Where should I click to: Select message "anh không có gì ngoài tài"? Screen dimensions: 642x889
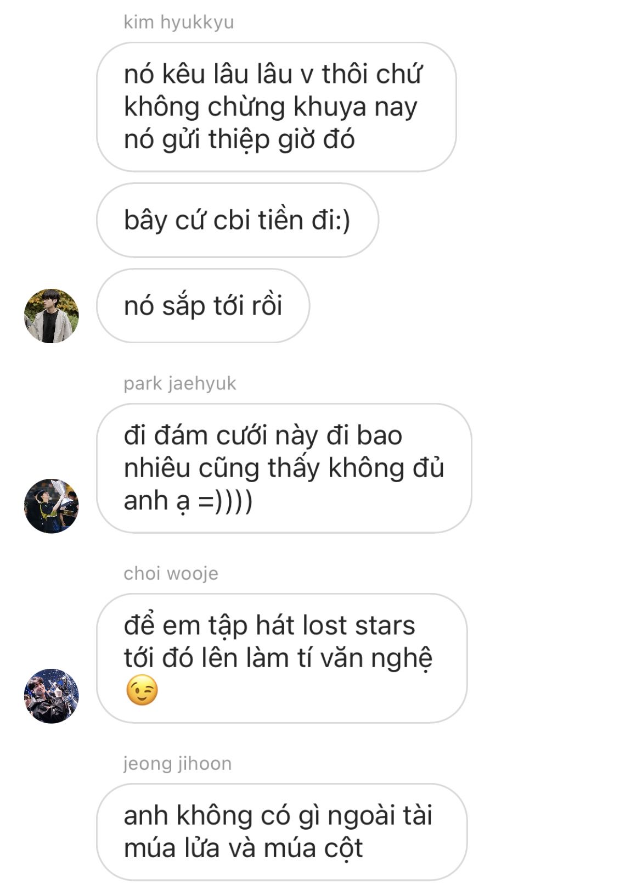(282, 832)
